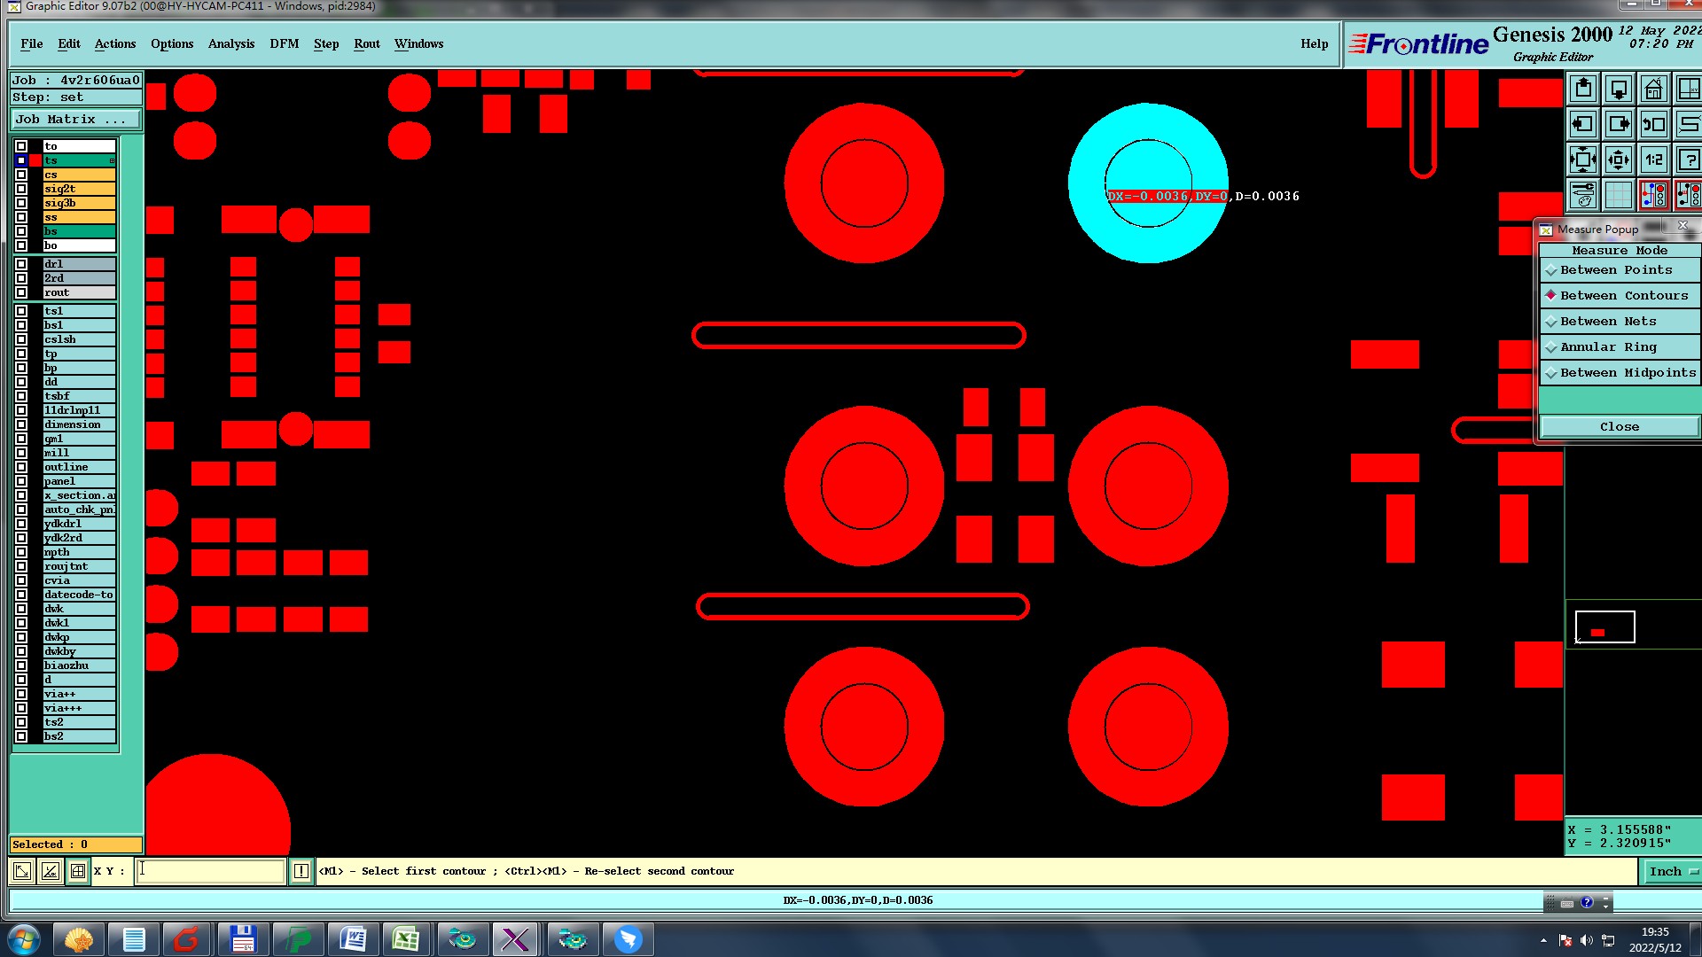This screenshot has width=1702, height=957.
Task: Click the zoom 1:2 icon
Action: click(1653, 160)
